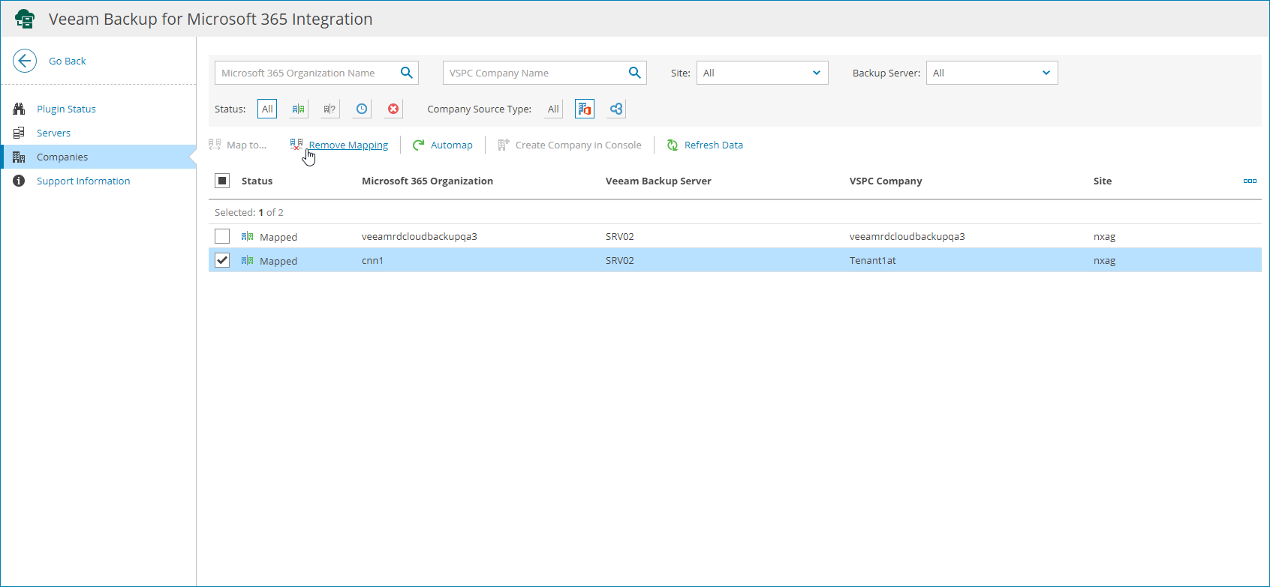Select Microsoft 365 company source type icon

coord(585,109)
